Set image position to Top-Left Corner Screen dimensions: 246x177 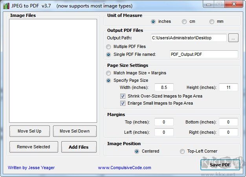coord(182,151)
